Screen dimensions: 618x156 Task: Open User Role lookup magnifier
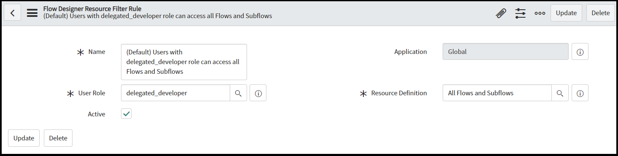click(238, 93)
